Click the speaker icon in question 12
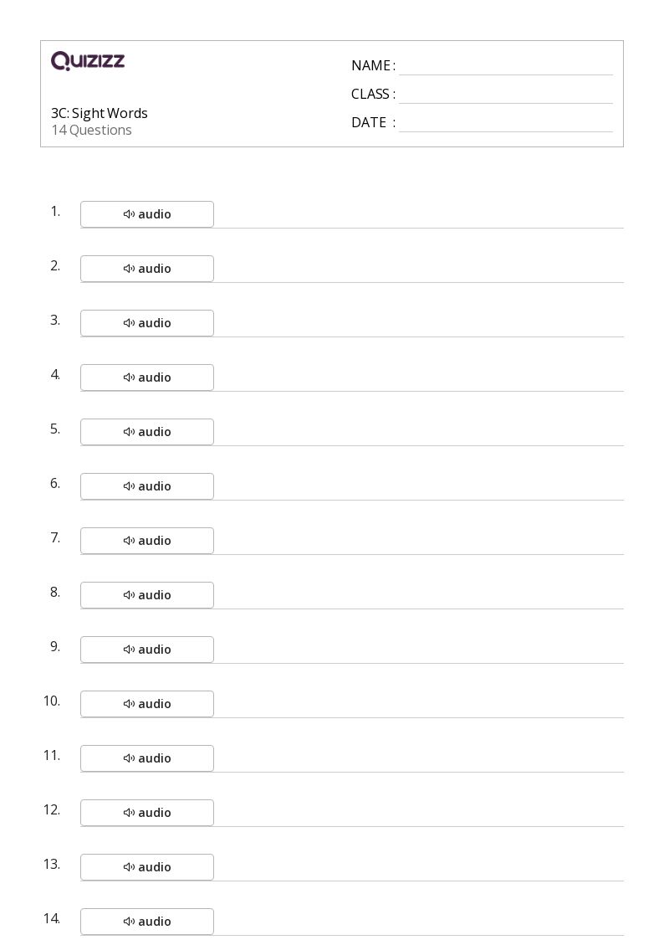 click(129, 813)
